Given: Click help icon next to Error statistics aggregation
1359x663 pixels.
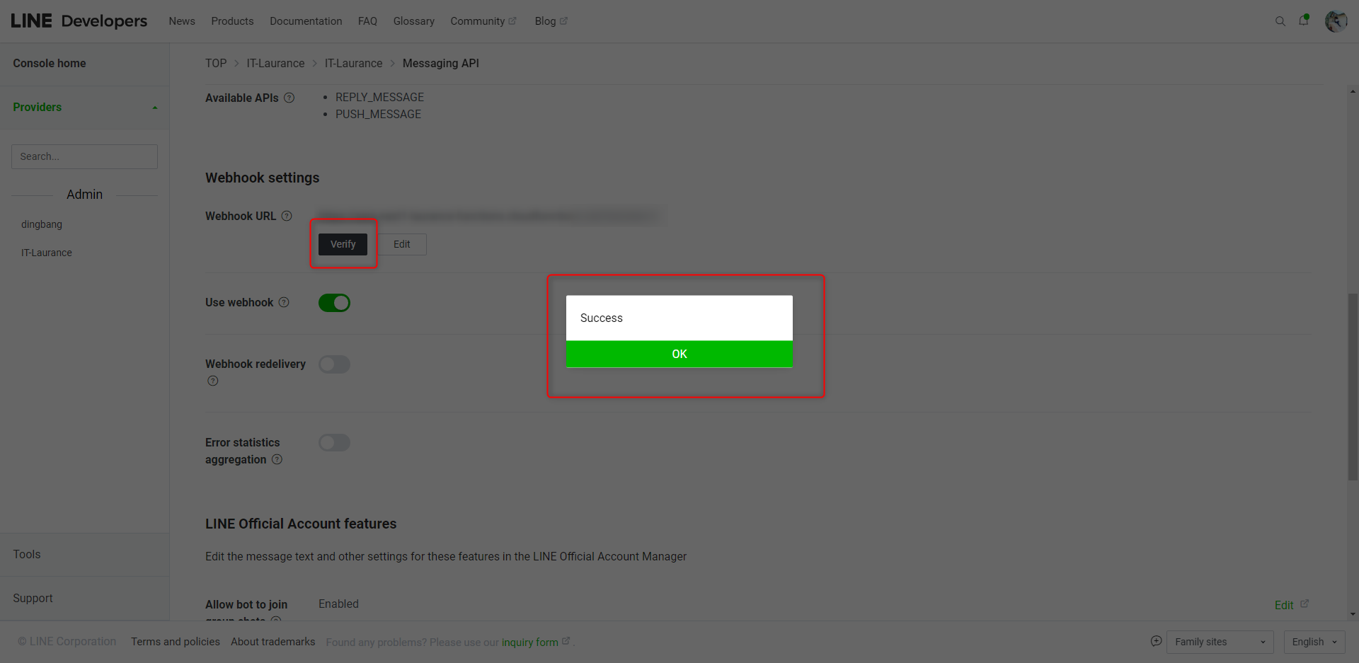Looking at the screenshot, I should (277, 459).
